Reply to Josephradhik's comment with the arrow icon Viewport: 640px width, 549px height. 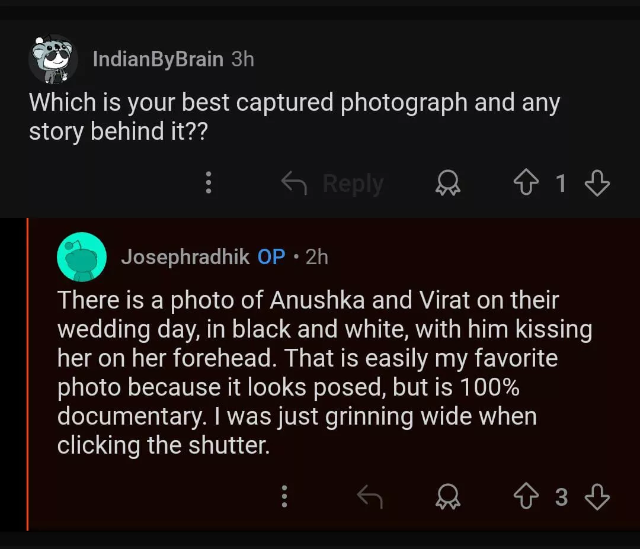pyautogui.click(x=370, y=497)
